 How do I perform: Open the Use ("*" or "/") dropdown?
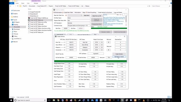(x=125, y=14)
